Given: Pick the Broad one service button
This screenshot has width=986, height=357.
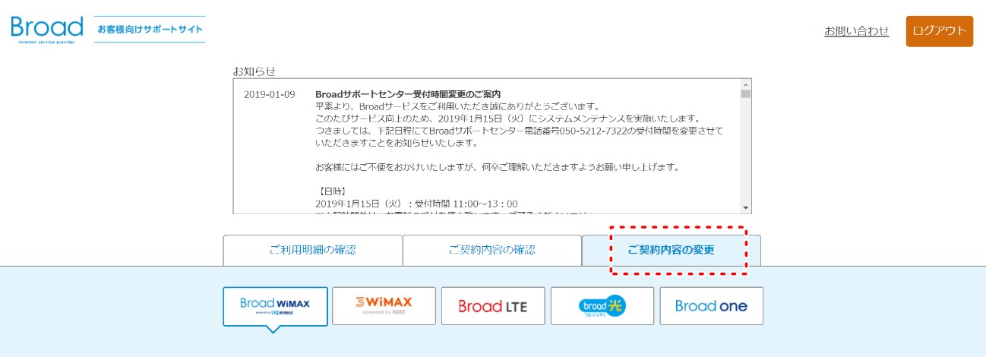Looking at the screenshot, I should tap(711, 306).
